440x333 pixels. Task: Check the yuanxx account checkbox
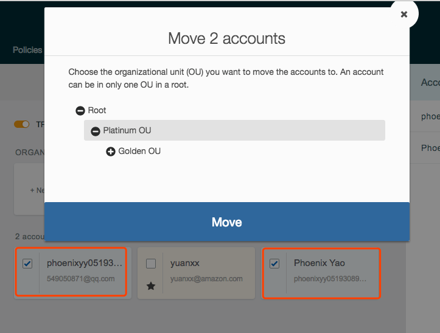(151, 264)
